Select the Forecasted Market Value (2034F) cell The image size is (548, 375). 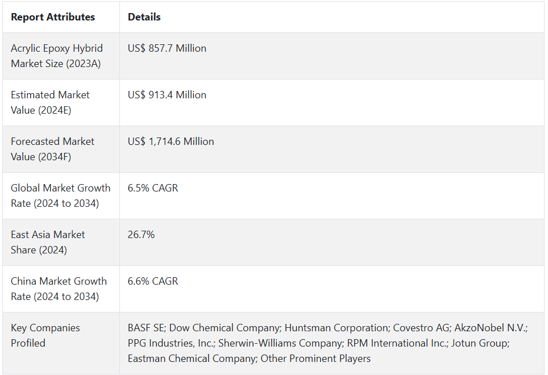point(52,149)
